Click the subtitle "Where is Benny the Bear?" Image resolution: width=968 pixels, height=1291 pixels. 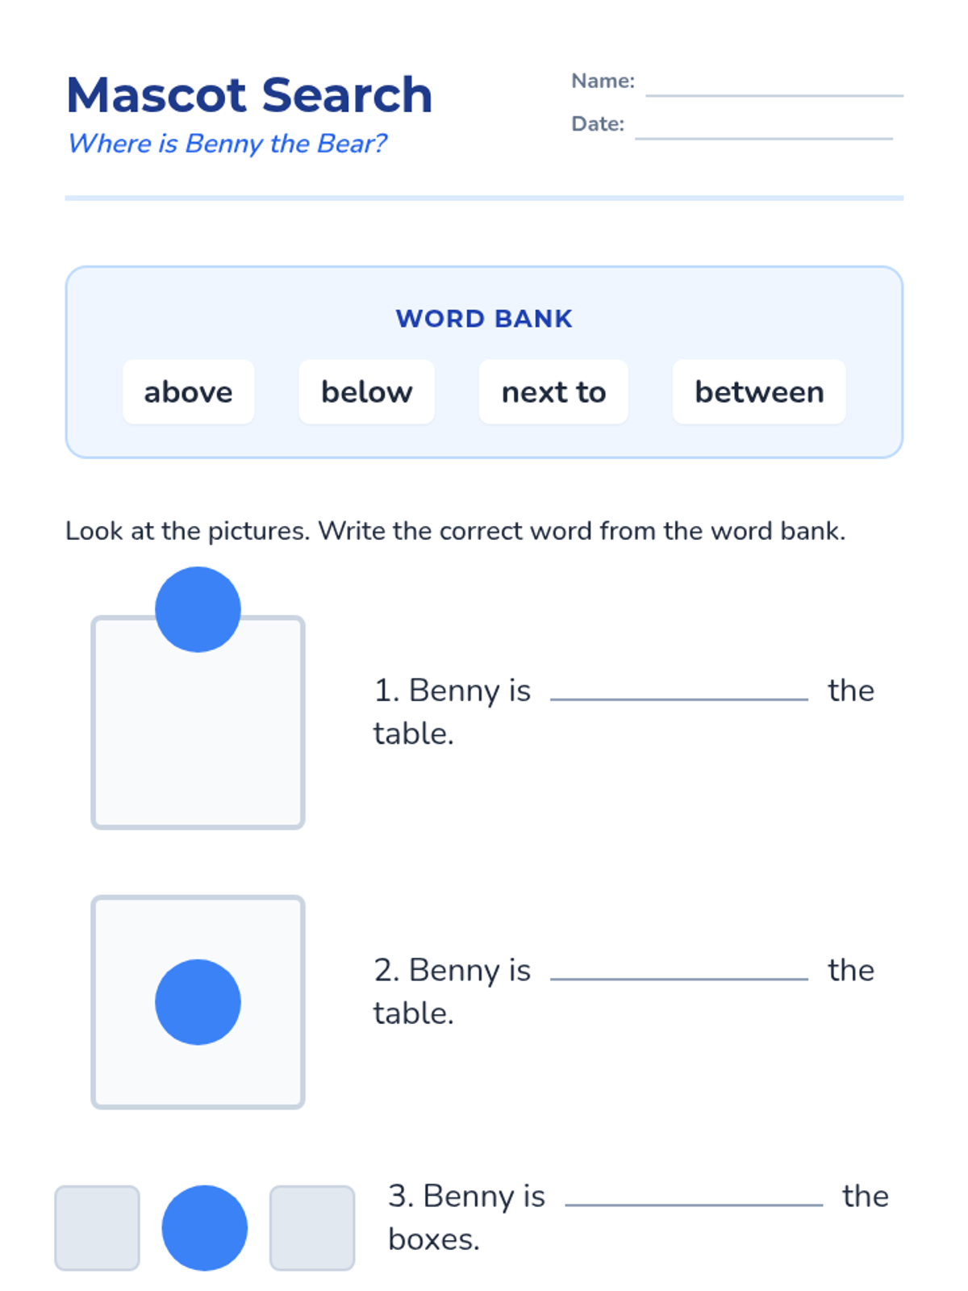click(x=227, y=144)
